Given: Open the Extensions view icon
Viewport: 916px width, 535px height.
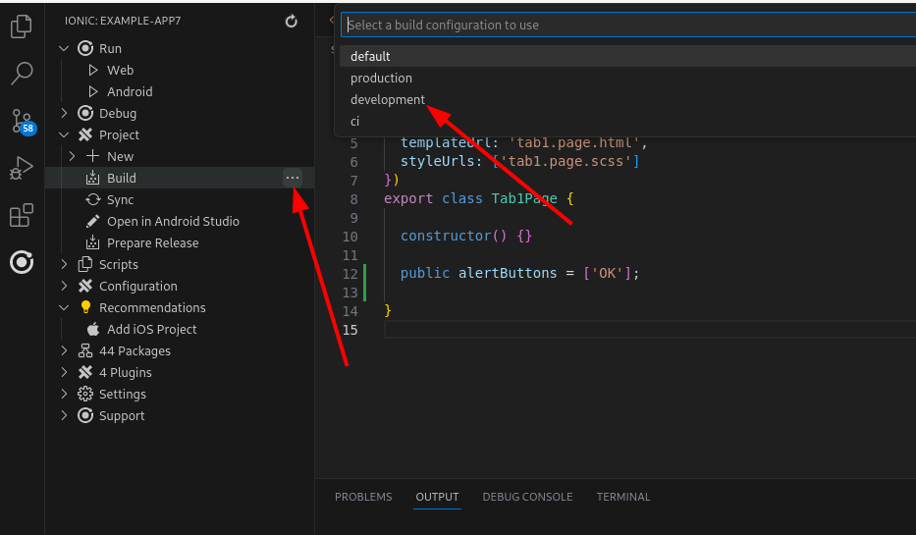Looking at the screenshot, I should (x=21, y=215).
